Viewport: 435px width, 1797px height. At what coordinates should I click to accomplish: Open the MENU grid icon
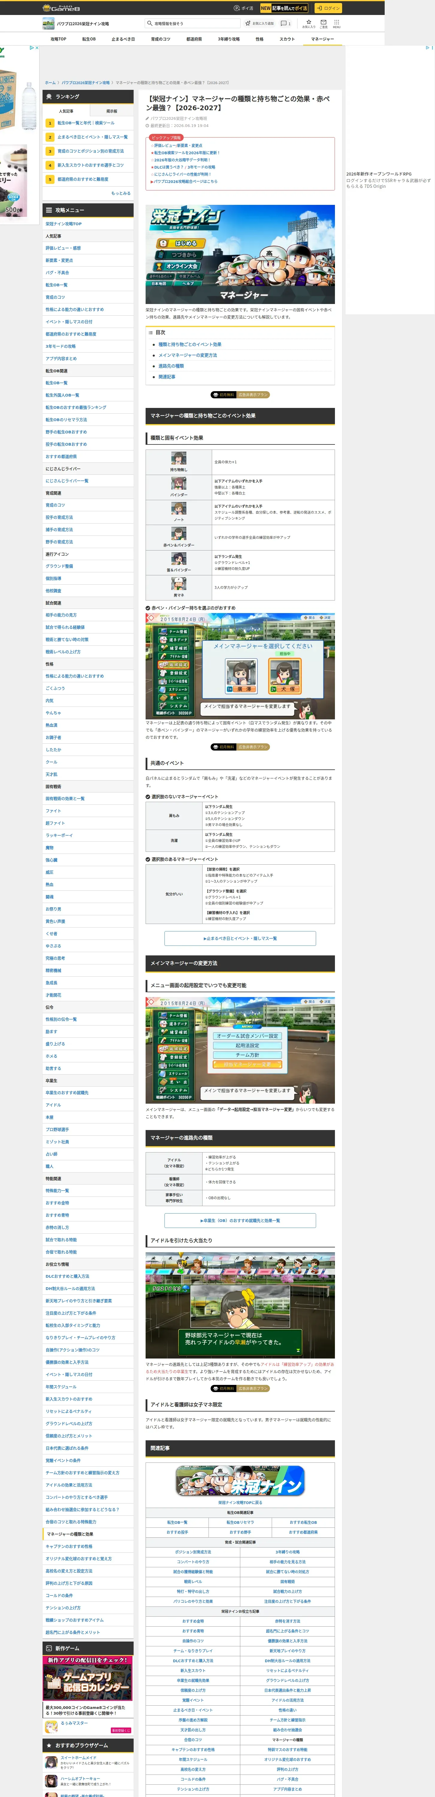click(336, 22)
